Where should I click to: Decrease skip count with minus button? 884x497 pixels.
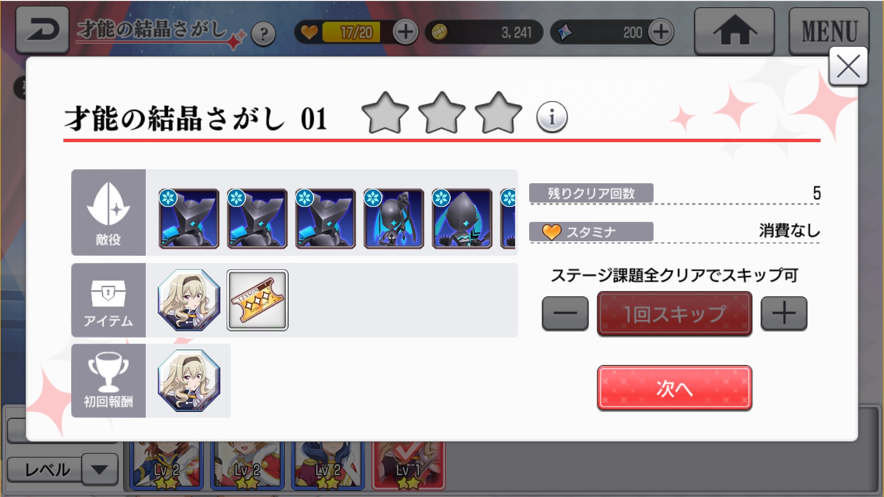[x=565, y=313]
